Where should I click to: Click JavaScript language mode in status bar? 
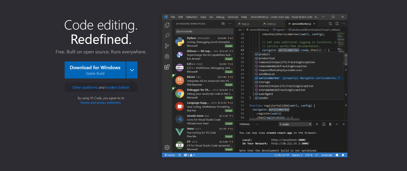(327, 155)
